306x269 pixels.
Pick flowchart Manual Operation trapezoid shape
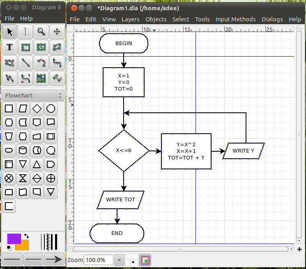(9, 137)
